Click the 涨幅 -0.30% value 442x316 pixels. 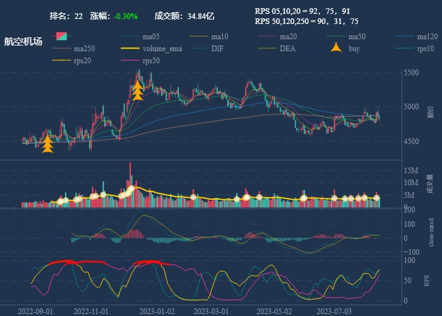click(x=126, y=16)
